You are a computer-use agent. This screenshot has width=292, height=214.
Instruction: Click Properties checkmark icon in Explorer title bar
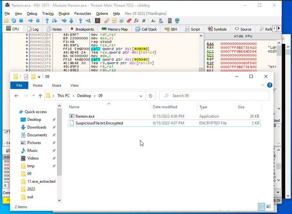pyautogui.click(x=26, y=77)
